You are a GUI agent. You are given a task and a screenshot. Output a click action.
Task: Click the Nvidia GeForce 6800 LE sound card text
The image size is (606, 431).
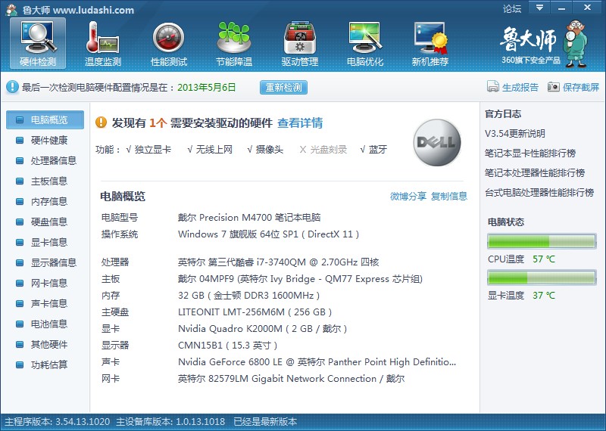click(x=317, y=362)
